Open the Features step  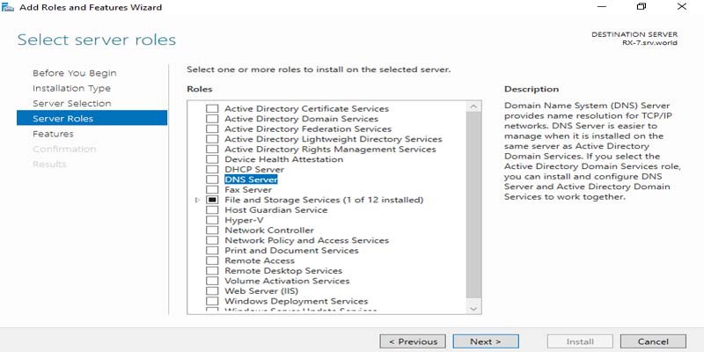point(53,134)
